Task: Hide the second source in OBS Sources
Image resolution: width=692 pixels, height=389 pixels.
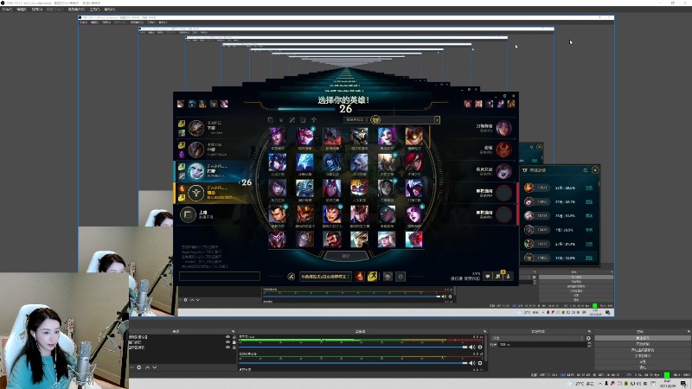Action: coord(227,342)
